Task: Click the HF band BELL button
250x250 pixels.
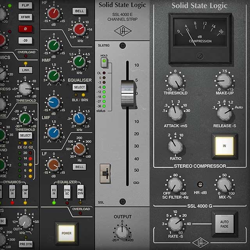Action: coord(79,11)
